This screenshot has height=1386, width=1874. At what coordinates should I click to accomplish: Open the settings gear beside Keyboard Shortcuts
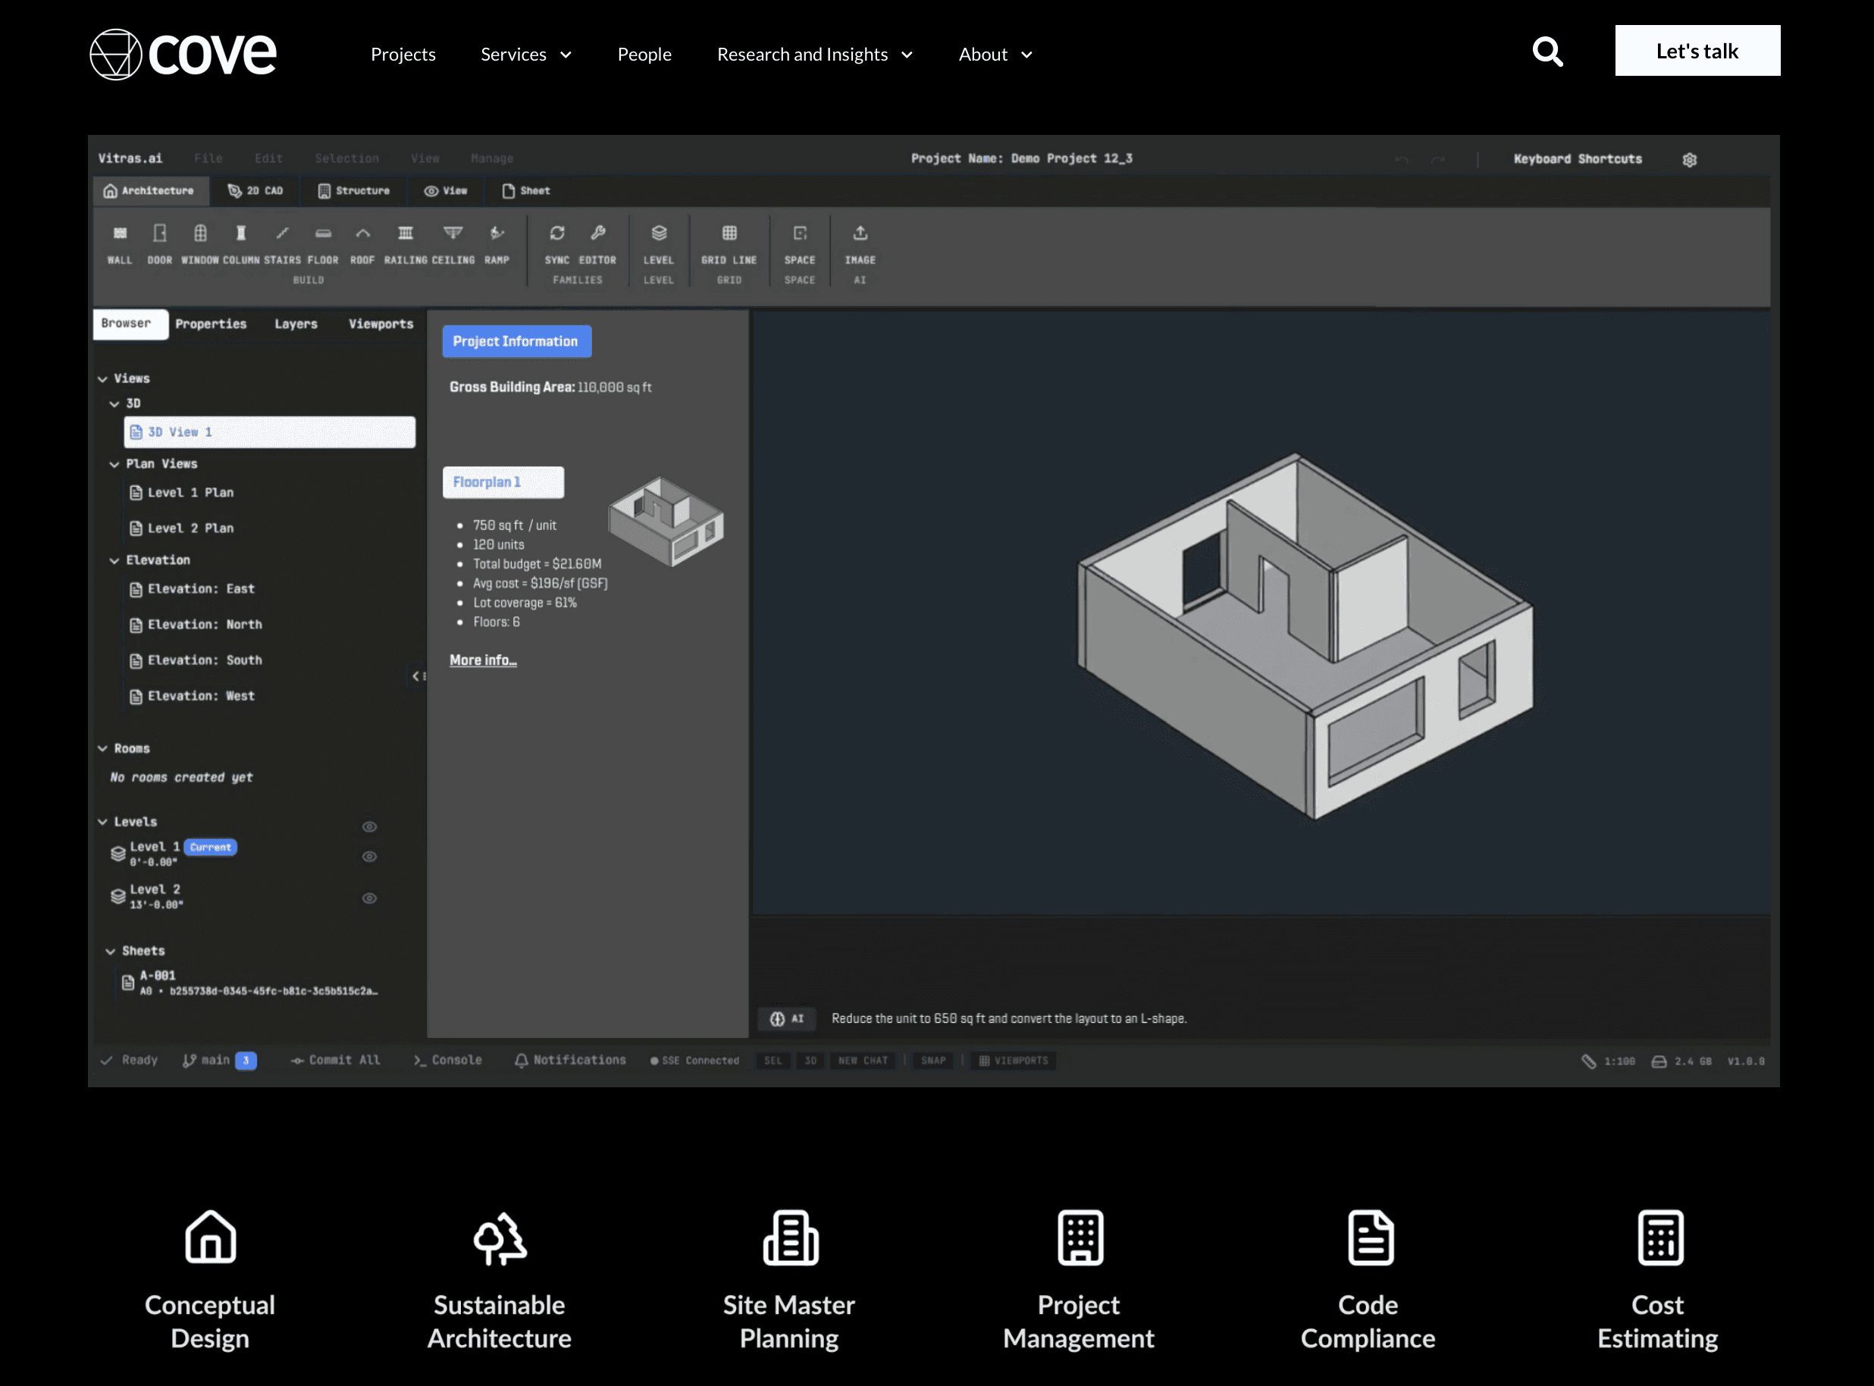(1690, 159)
